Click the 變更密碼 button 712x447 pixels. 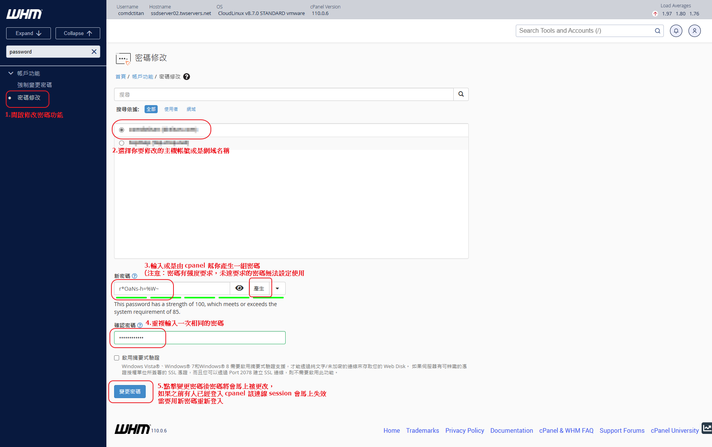(x=130, y=392)
